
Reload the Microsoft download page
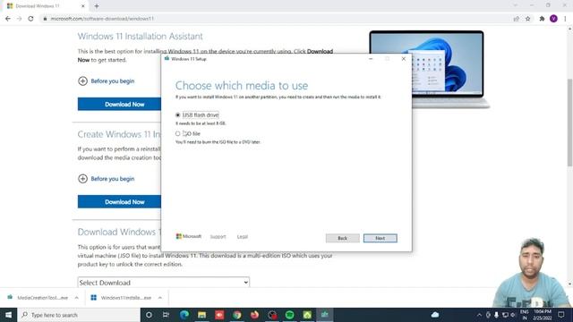tap(30, 19)
